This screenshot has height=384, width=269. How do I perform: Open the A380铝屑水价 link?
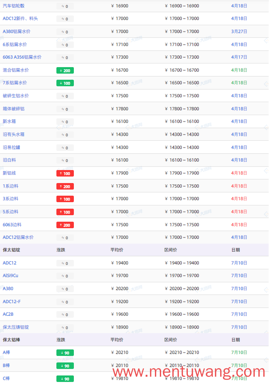point(17,32)
